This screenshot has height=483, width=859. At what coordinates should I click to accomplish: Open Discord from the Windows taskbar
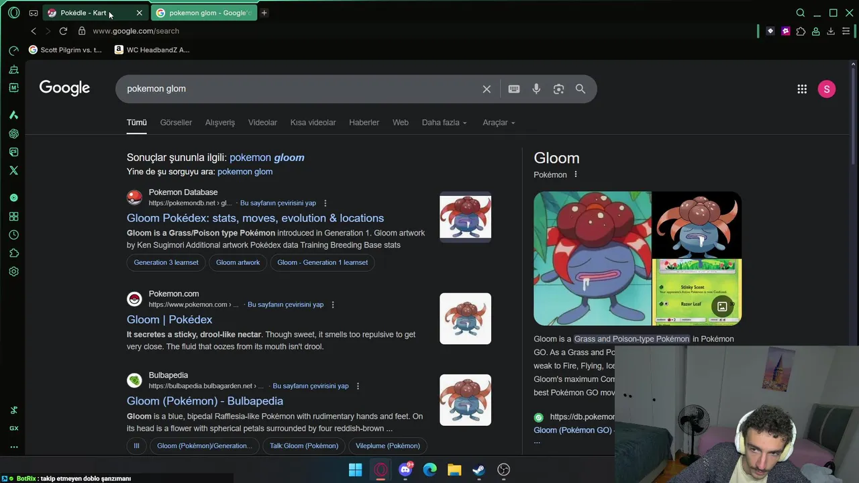pos(405,470)
